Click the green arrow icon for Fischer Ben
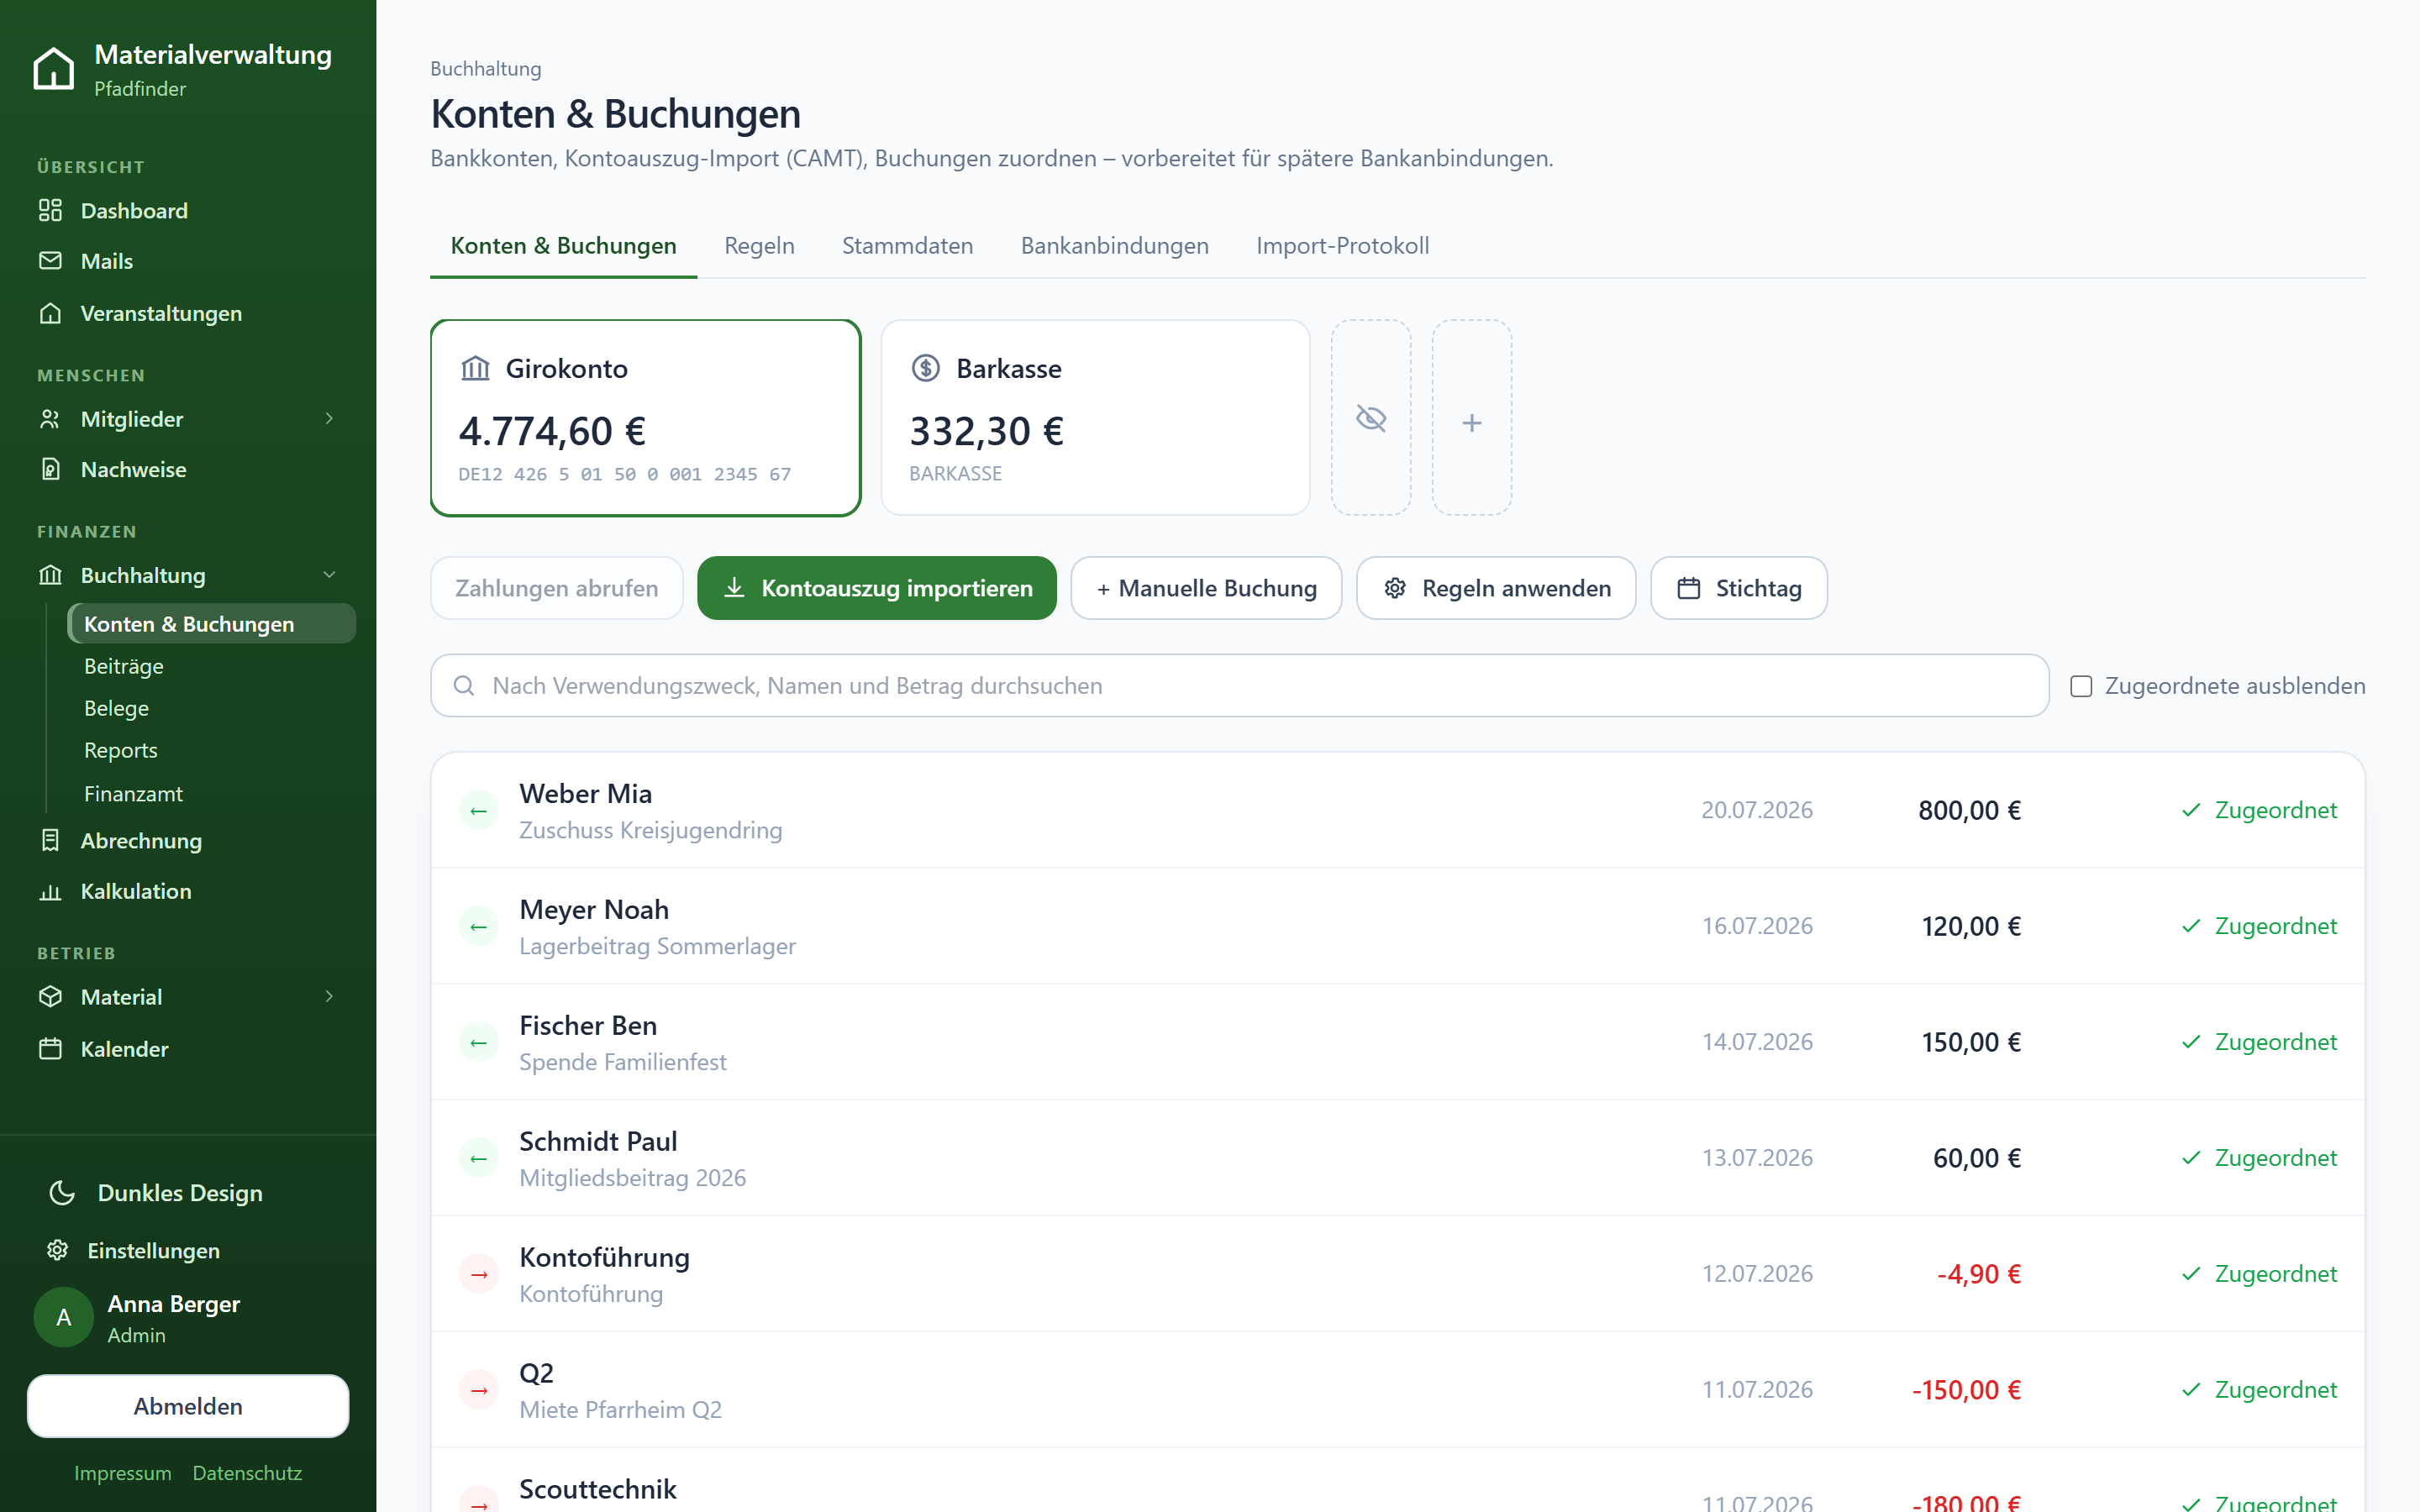2420x1512 pixels. point(479,1042)
